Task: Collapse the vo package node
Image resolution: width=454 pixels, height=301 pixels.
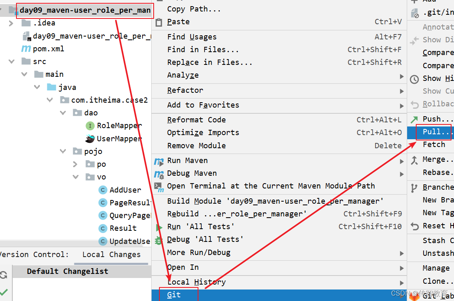Action: pyautogui.click(x=76, y=177)
